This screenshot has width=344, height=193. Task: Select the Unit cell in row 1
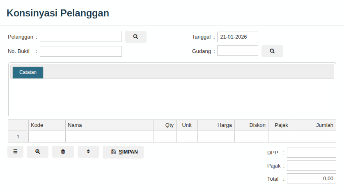coord(187,137)
